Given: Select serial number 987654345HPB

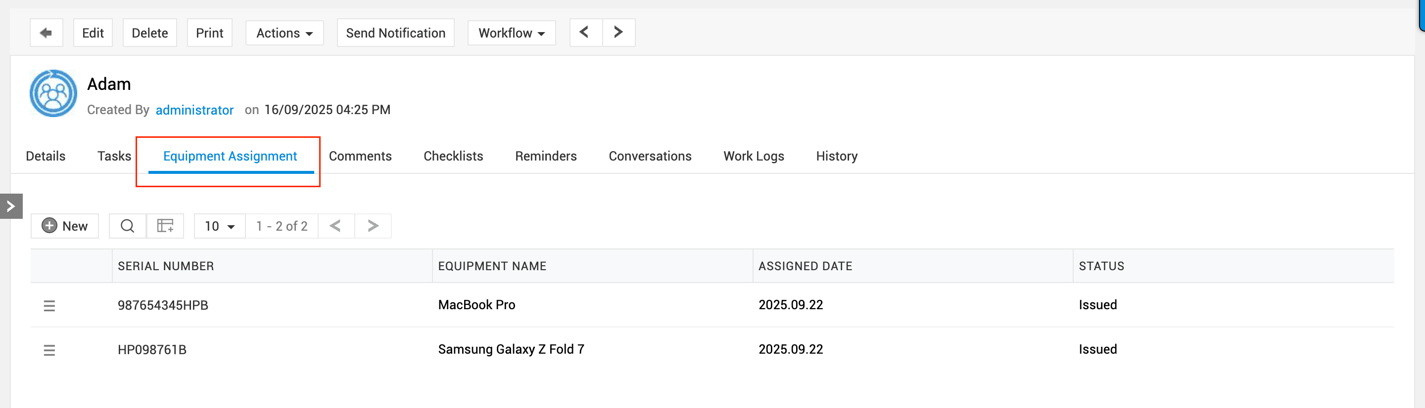Looking at the screenshot, I should pyautogui.click(x=163, y=305).
